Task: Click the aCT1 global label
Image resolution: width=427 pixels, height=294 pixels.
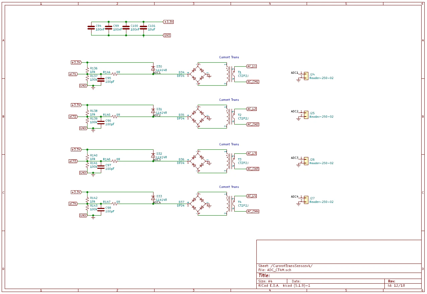Action: click(x=73, y=74)
